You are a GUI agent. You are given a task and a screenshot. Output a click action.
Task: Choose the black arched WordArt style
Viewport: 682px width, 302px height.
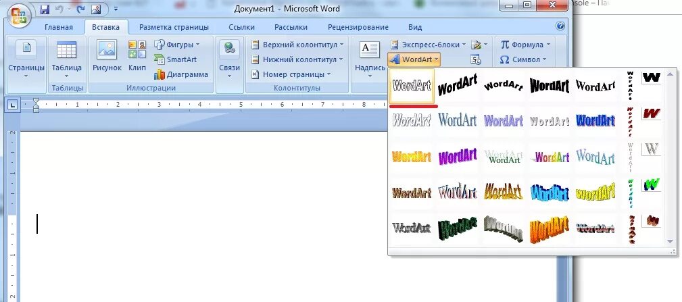click(504, 85)
